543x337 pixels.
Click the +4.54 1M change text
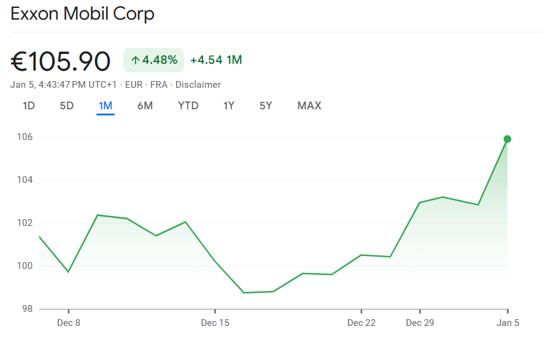216,60
